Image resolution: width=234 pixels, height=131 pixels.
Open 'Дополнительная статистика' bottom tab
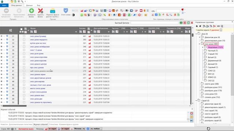click(x=20, y=124)
